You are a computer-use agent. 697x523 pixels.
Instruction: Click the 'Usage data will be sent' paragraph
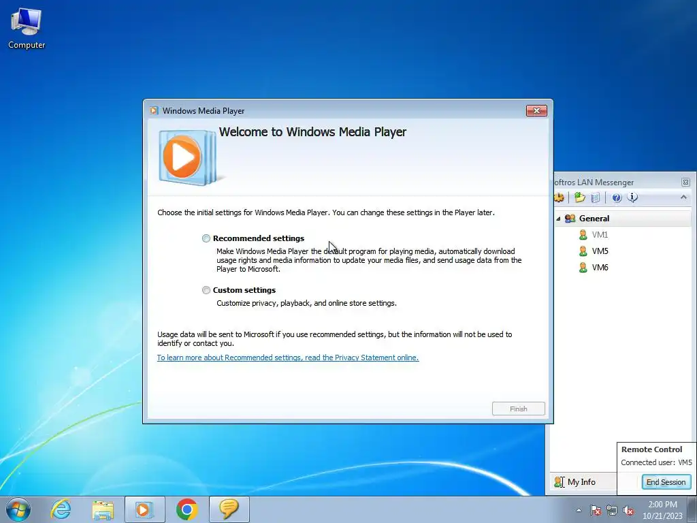(335, 339)
